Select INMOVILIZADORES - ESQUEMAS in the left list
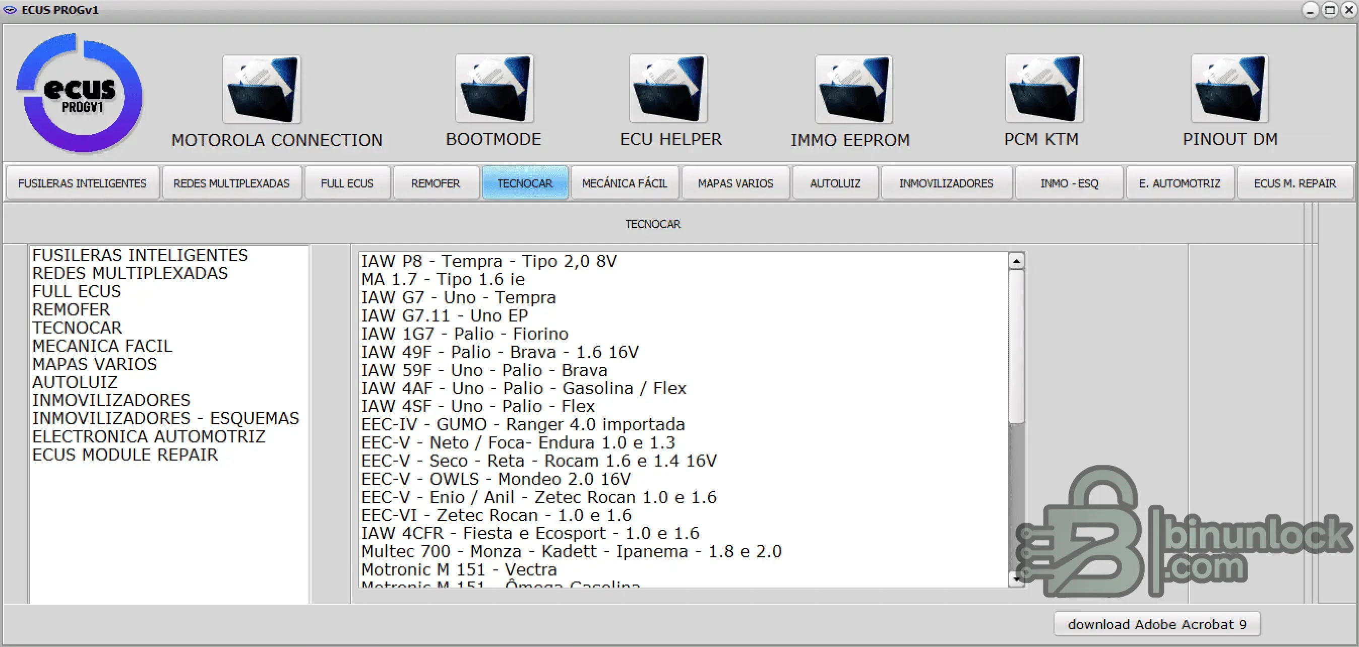Image resolution: width=1359 pixels, height=647 pixels. coord(166,418)
